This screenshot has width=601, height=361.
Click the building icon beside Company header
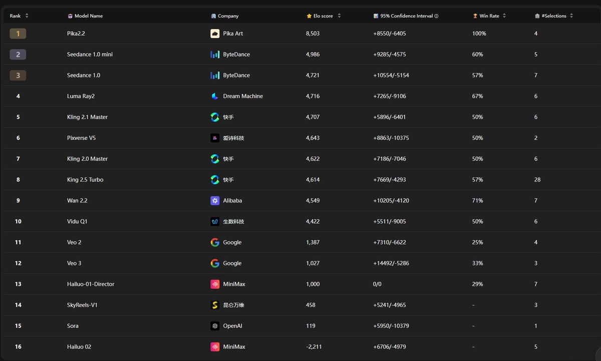[213, 16]
